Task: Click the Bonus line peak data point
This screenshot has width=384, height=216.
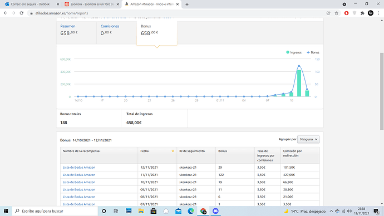Action: (299, 66)
